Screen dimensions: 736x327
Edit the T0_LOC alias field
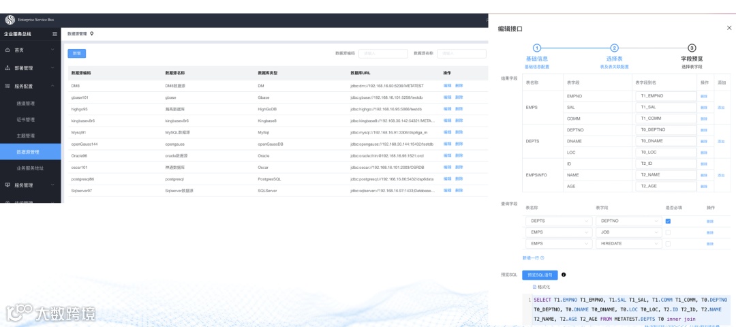click(666, 153)
